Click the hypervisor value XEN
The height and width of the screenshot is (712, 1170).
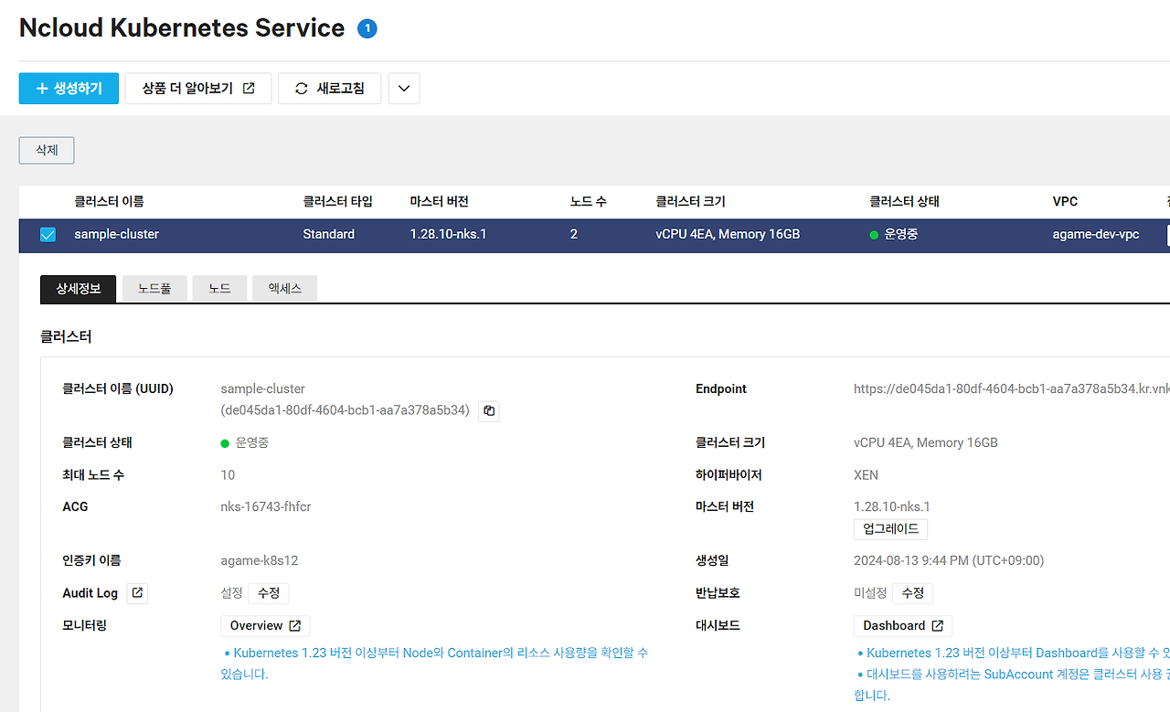(867, 475)
